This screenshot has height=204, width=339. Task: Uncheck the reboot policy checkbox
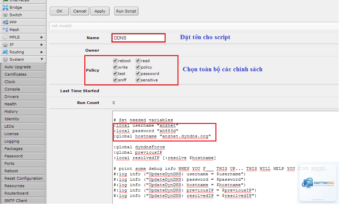coord(115,60)
